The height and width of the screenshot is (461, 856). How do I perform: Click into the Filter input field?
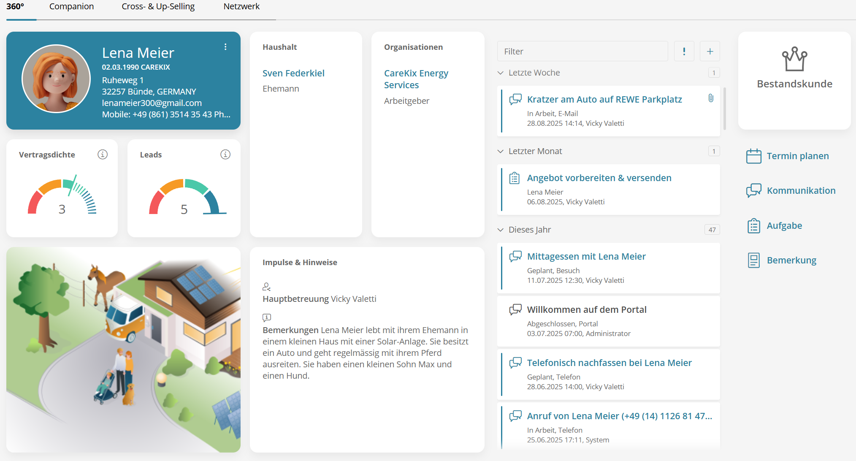[582, 51]
